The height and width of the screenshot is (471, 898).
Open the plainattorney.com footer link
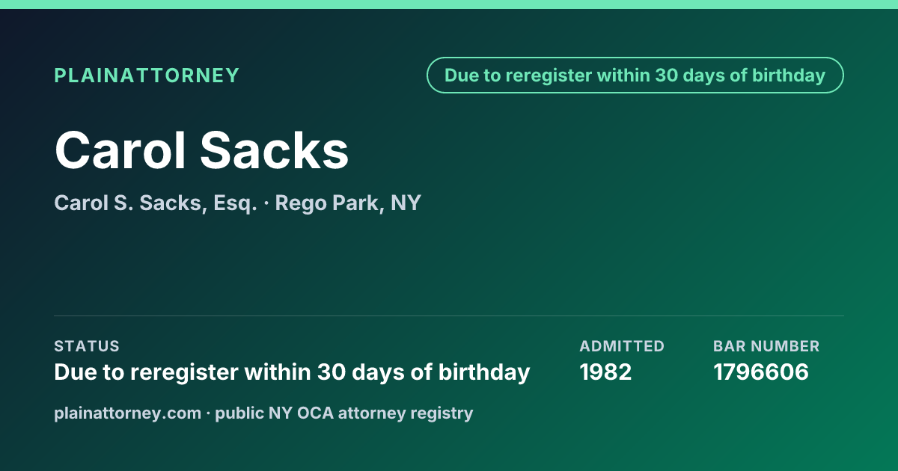coord(127,413)
